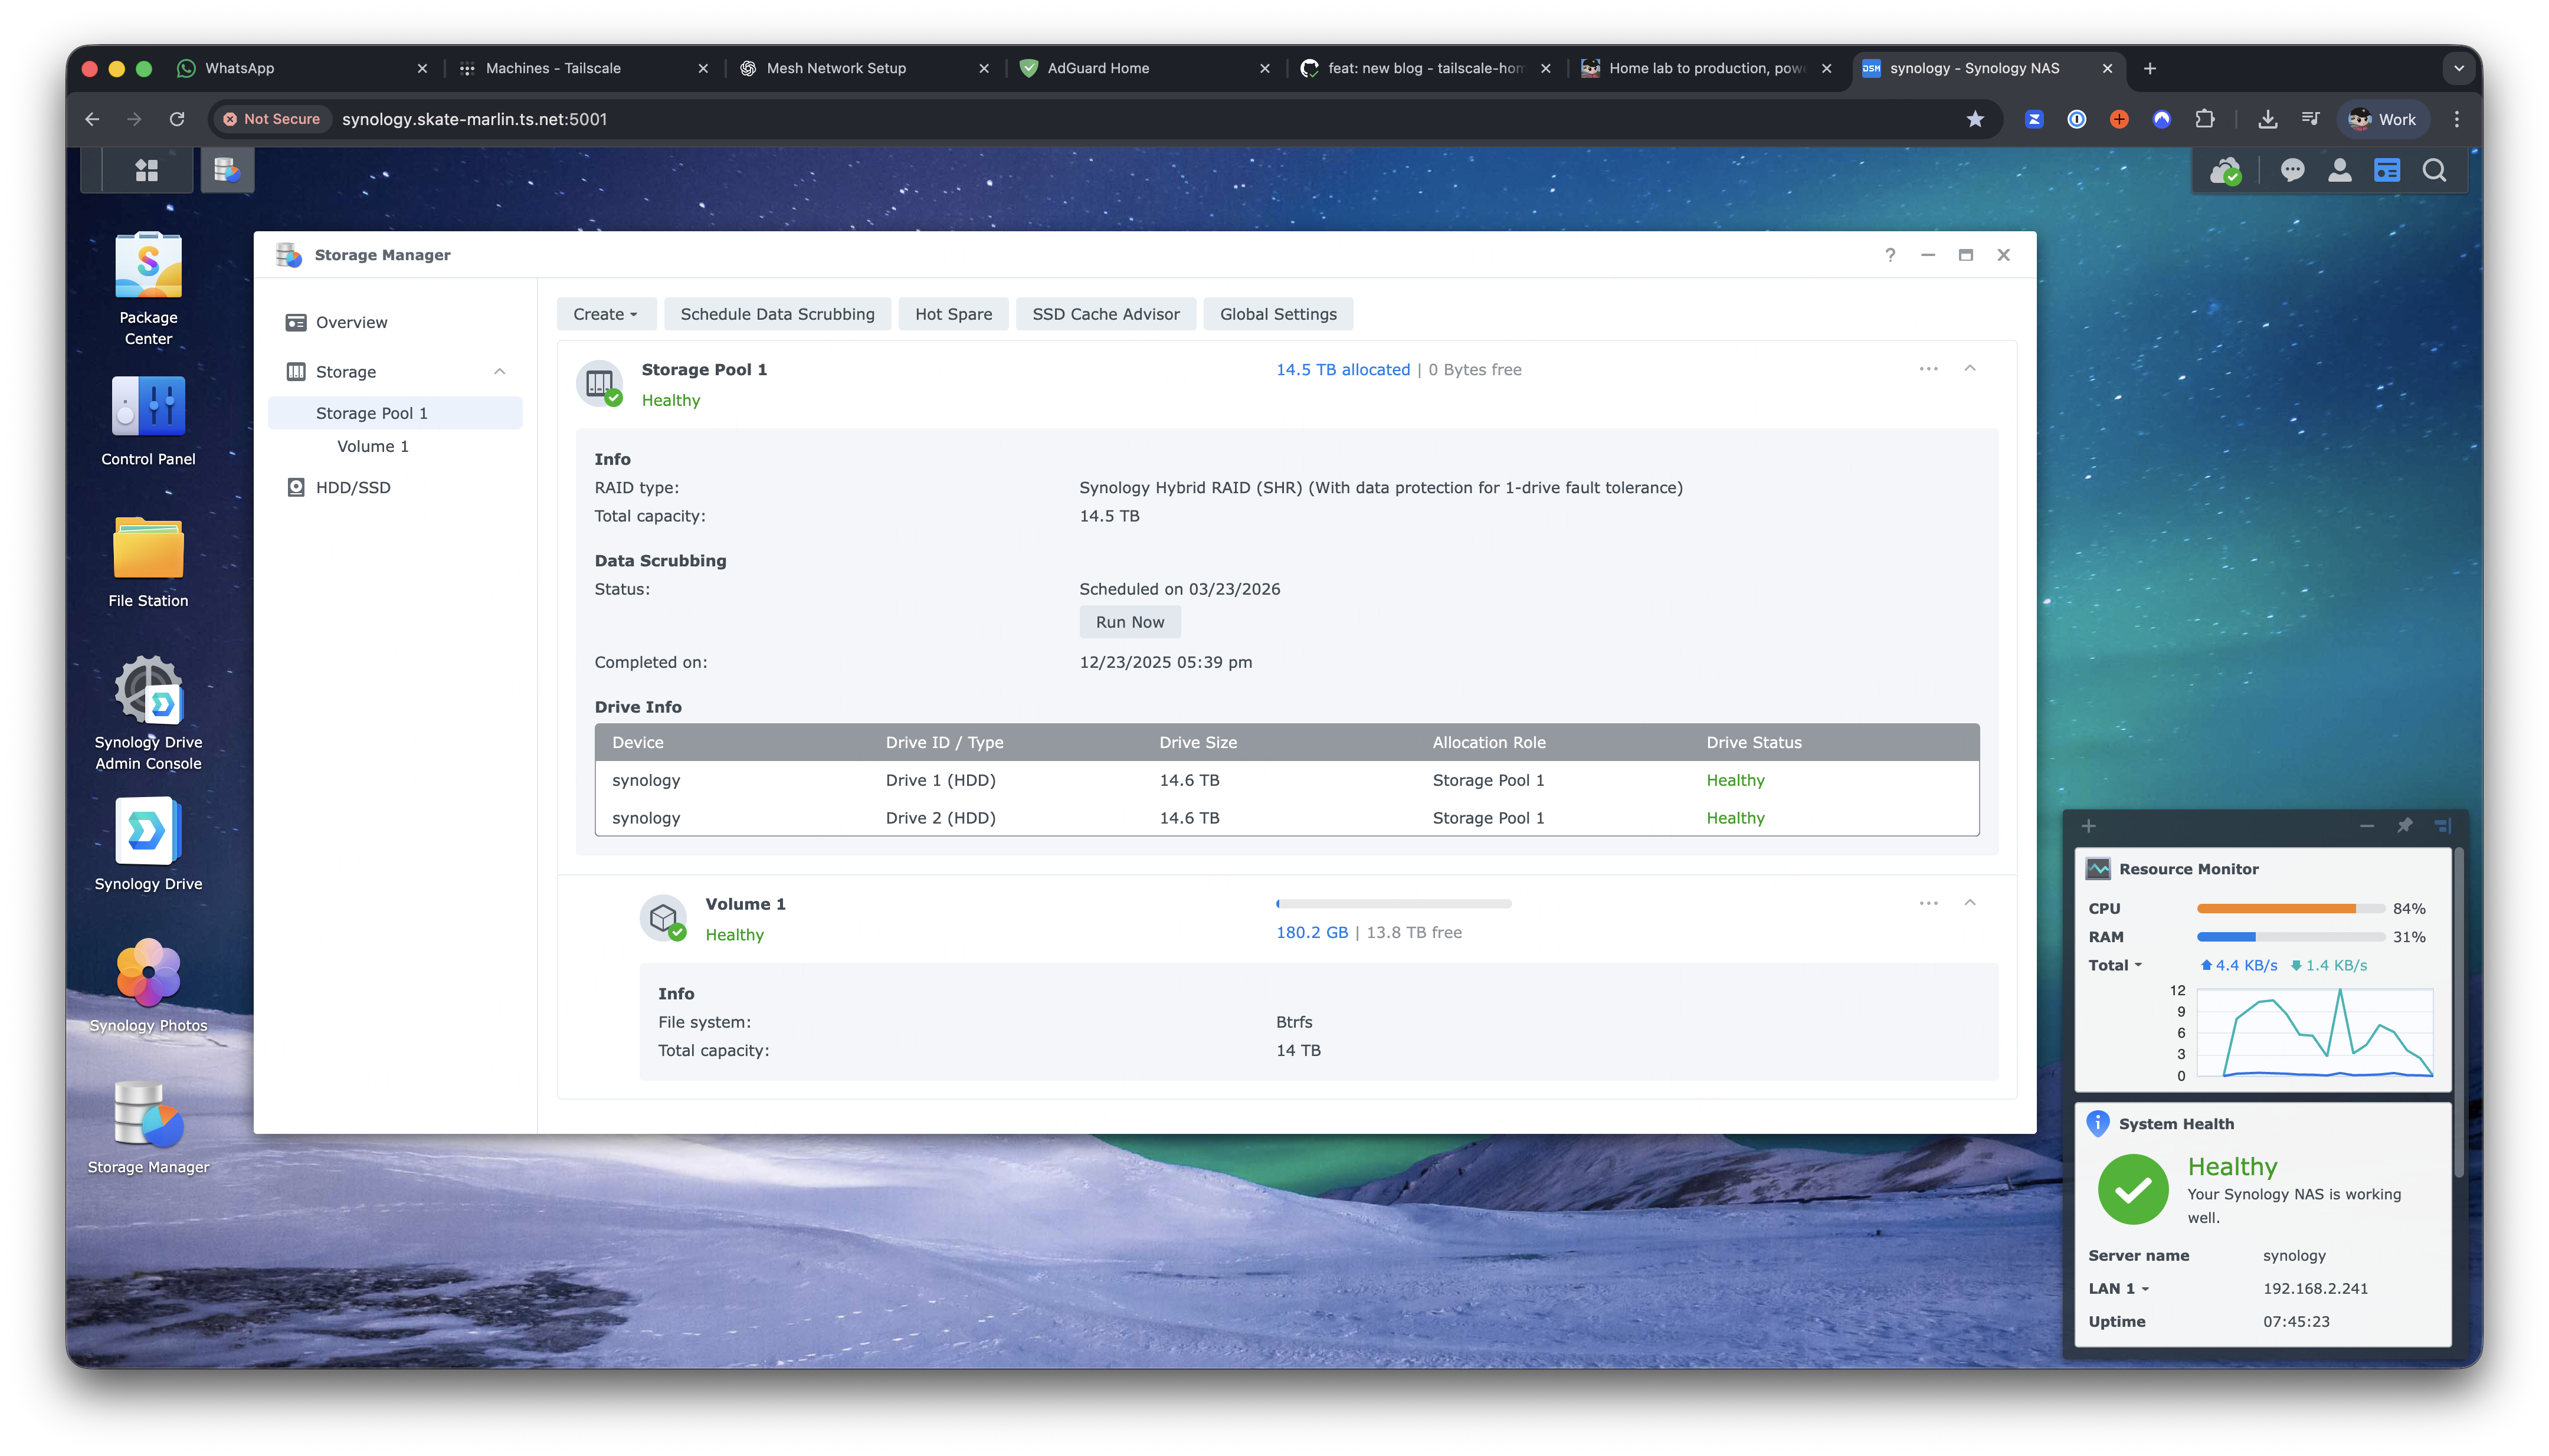Viewport: 2549px width, 1456px height.
Task: Open Synology Photos desktop icon
Action: (148, 973)
